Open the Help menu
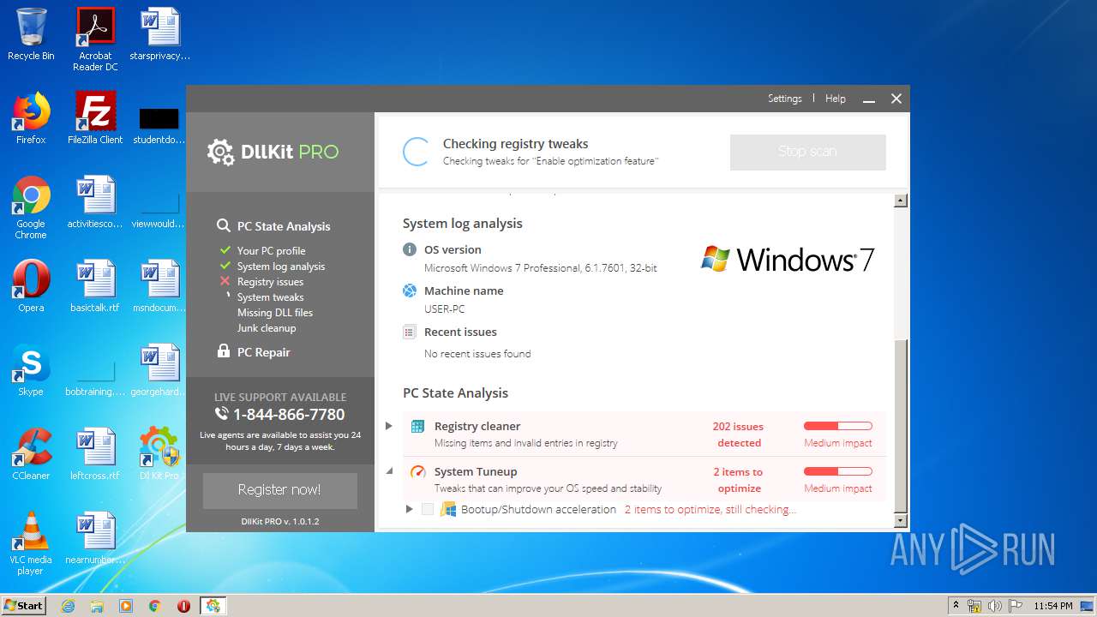This screenshot has height=617, width=1097. pos(836,99)
